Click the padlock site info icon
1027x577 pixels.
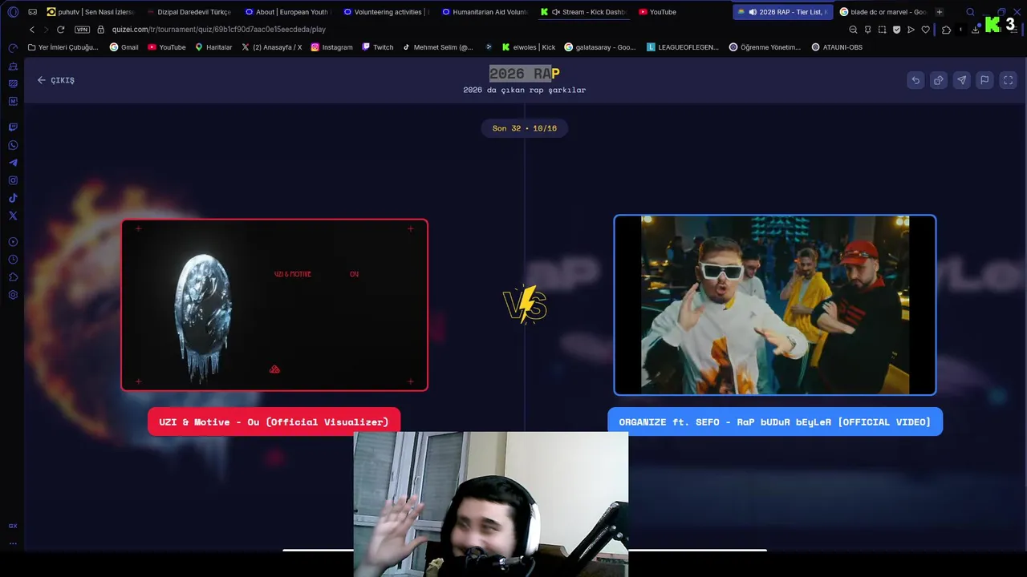point(101,30)
